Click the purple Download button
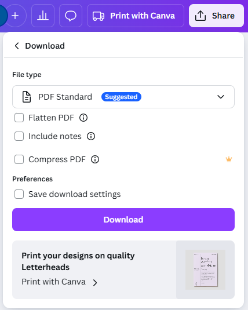 coord(123,220)
